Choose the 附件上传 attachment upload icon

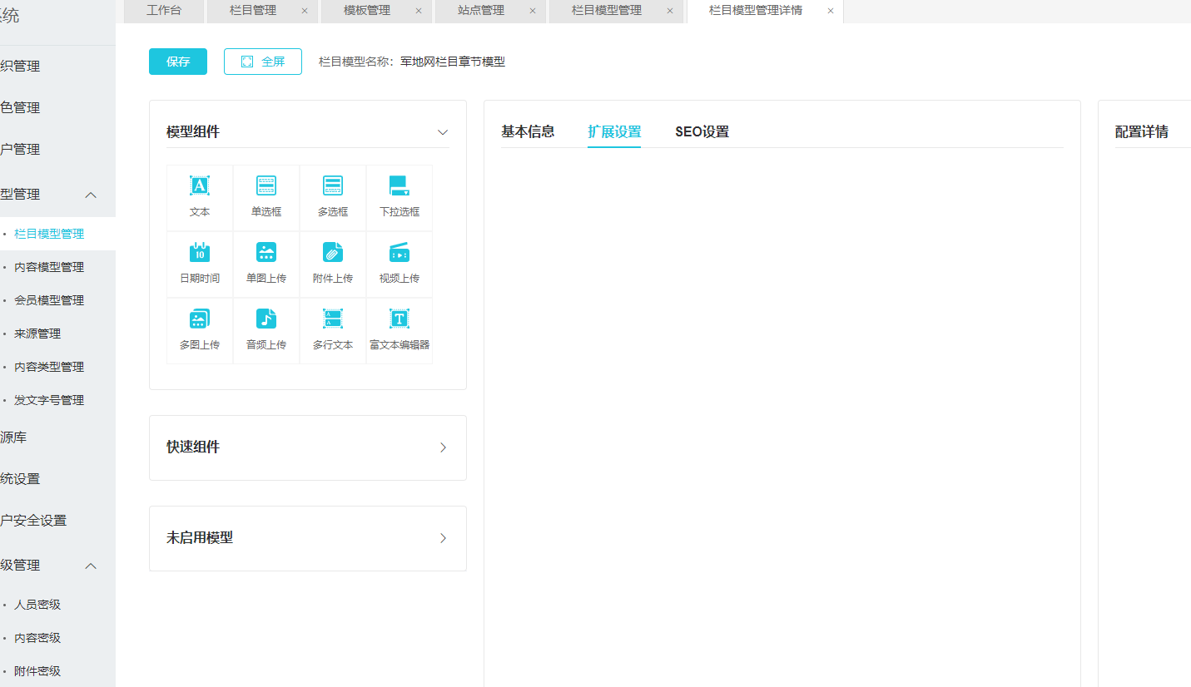click(333, 253)
